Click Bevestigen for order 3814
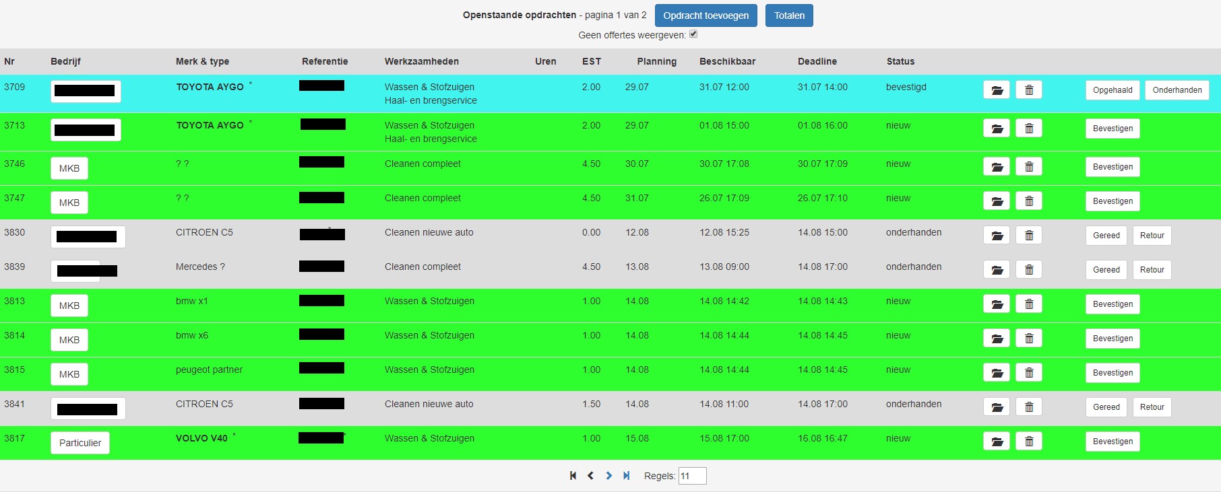The width and height of the screenshot is (1221, 492). pos(1113,339)
